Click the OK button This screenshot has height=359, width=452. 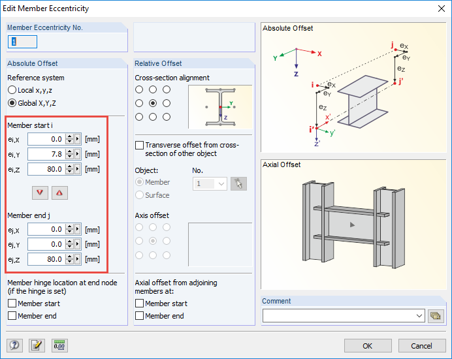368,346
